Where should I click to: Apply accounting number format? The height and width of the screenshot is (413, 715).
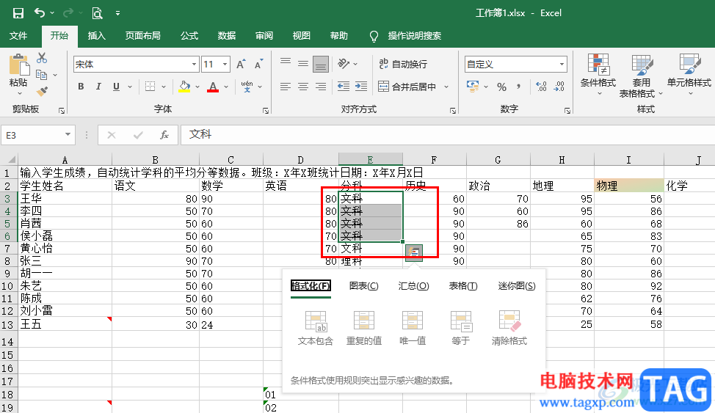[473, 87]
